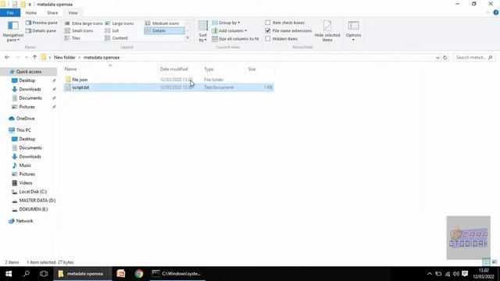Go back with the Back arrow
Image resolution: width=500 pixels, height=281 pixels.
point(7,57)
